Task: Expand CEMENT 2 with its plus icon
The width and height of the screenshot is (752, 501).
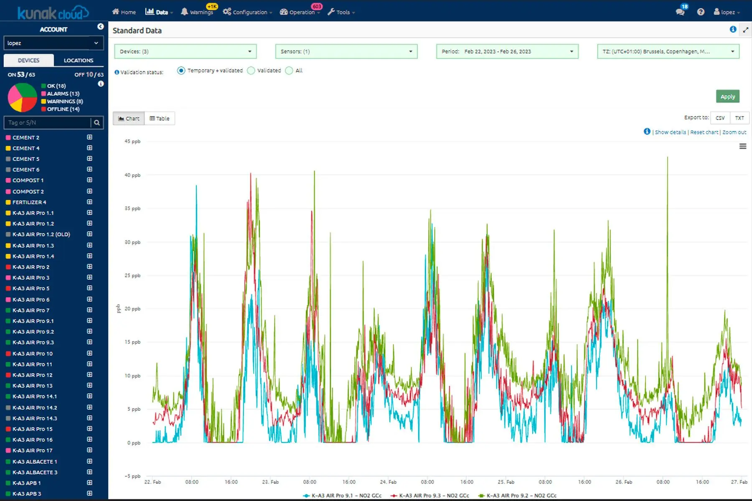Action: pyautogui.click(x=89, y=137)
